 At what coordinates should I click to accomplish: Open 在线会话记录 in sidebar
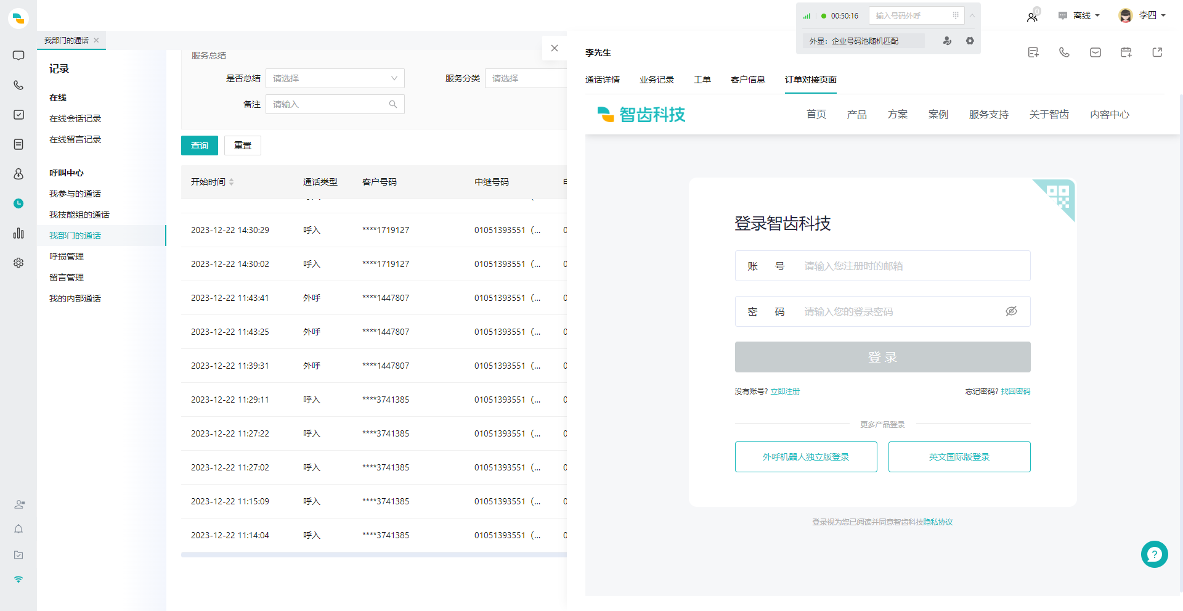pyautogui.click(x=75, y=118)
